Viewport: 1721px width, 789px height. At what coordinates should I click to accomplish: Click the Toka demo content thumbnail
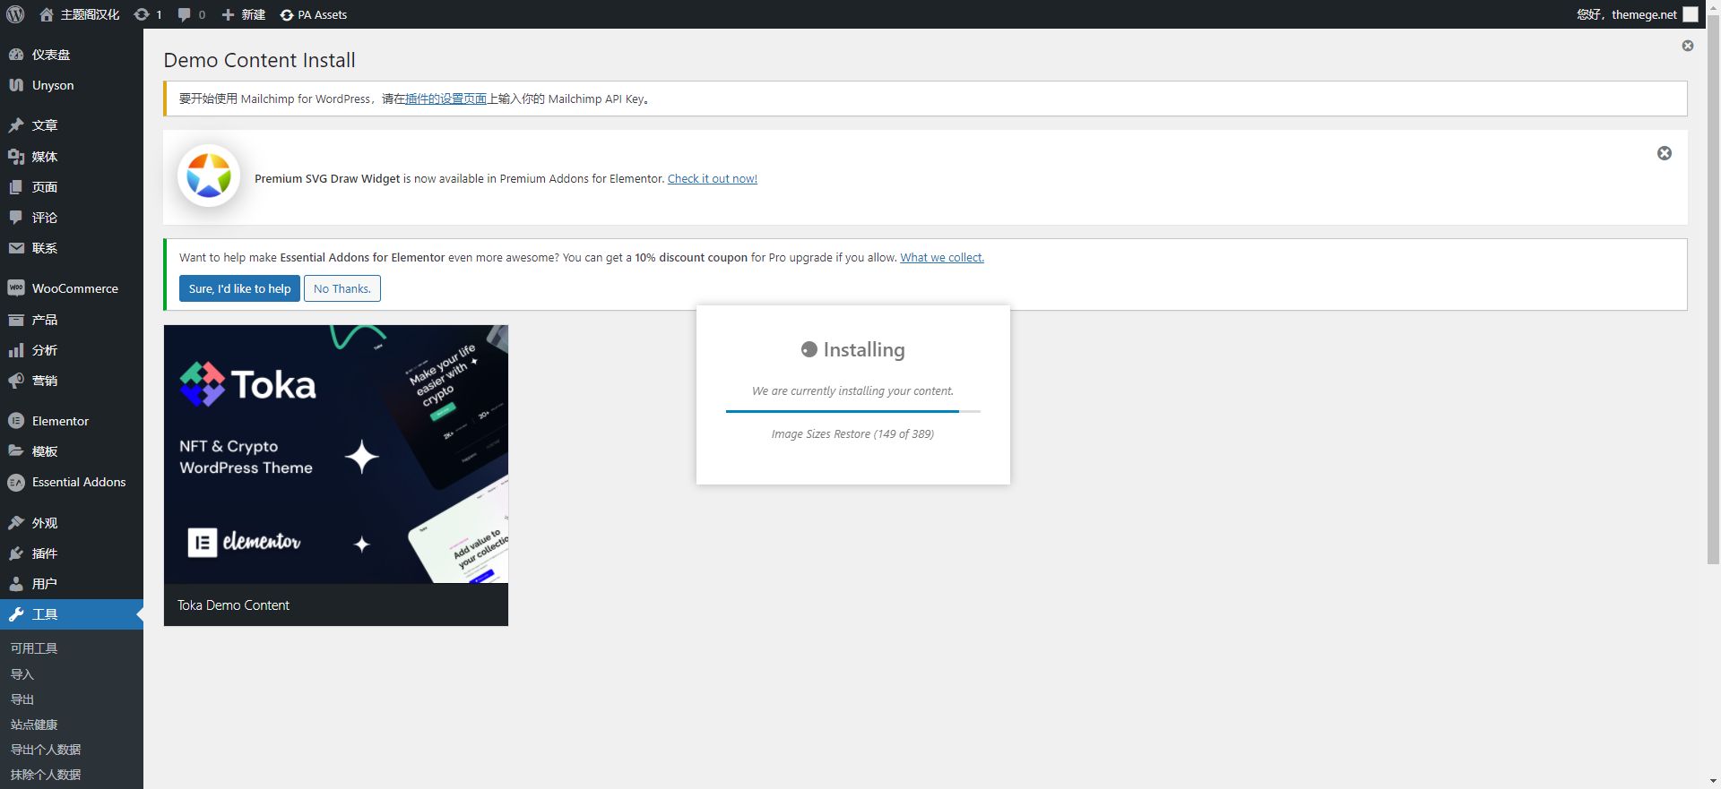pos(336,454)
